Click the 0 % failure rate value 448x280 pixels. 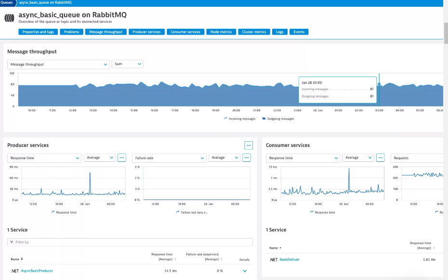click(x=220, y=271)
